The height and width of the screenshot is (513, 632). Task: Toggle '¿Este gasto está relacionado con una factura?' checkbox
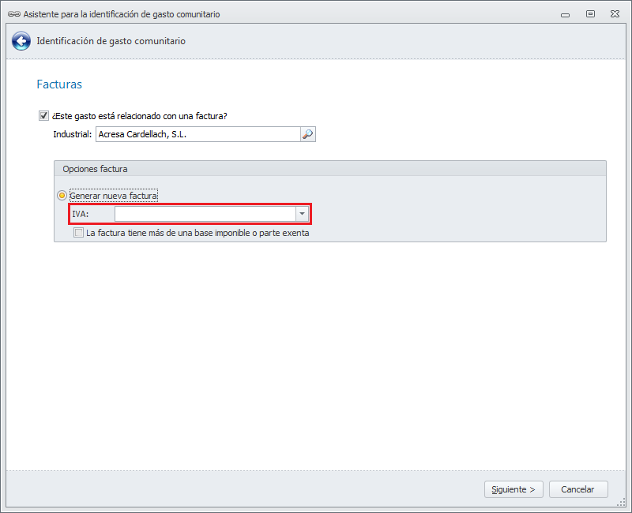[43, 116]
